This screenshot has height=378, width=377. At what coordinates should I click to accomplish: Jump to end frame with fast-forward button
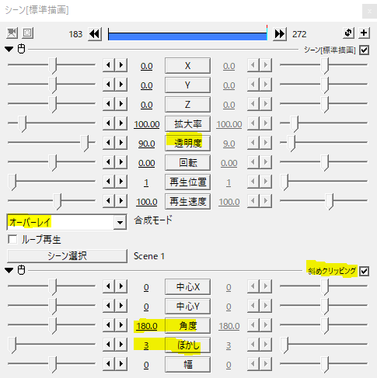[x=280, y=34]
